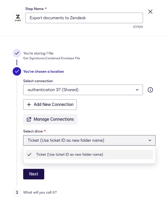Open the info tooltip beside connection dropdown
This screenshot has height=211, width=168.
tap(150, 90)
